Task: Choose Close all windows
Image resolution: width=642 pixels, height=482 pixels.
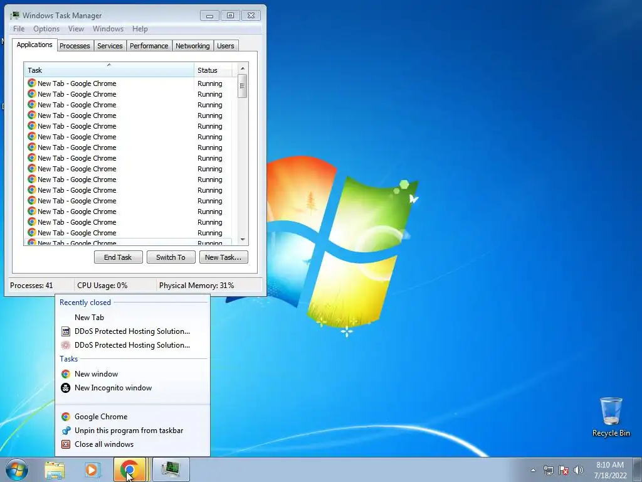Action: 132,444
